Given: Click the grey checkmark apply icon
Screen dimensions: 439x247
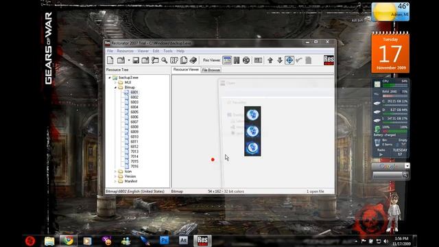Looking at the screenshot, I should coord(299,60).
